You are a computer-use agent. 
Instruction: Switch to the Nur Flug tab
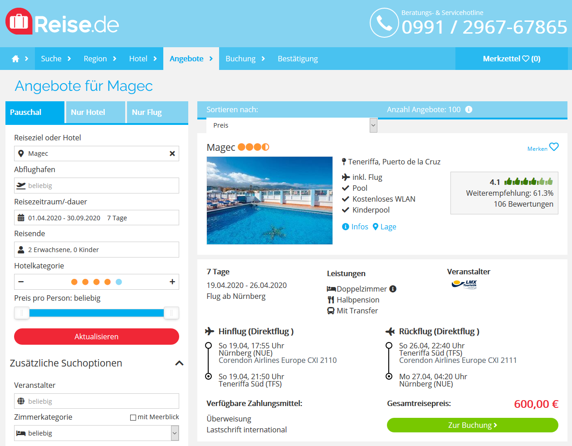point(157,112)
